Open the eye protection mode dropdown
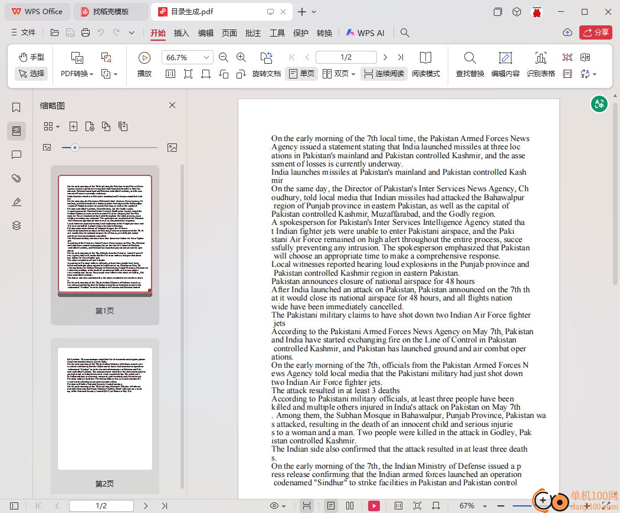Image resolution: width=620 pixels, height=513 pixels. click(278, 505)
